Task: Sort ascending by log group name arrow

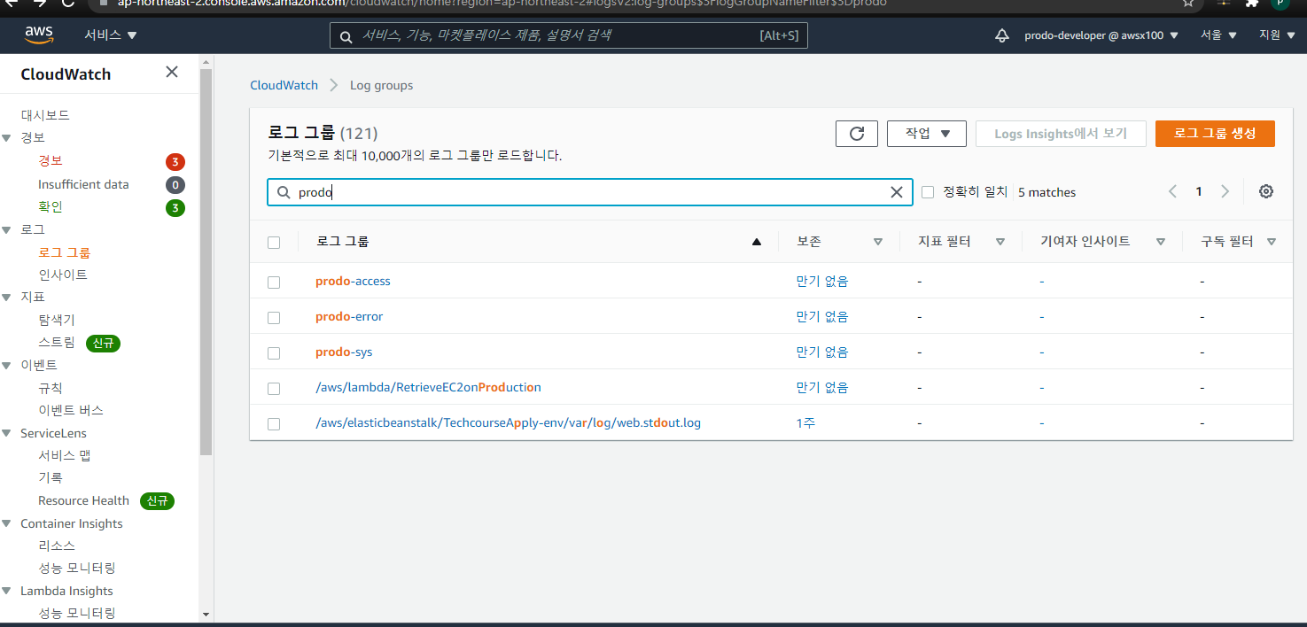Action: [757, 242]
